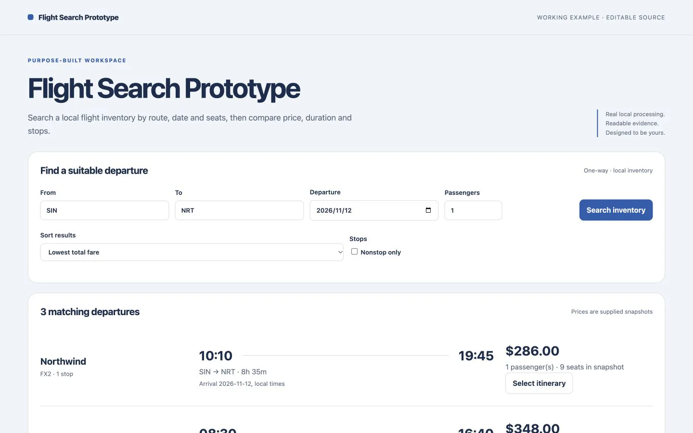This screenshot has width=693, height=433.
Task: Click the Northwind airline name
Action: (63, 361)
